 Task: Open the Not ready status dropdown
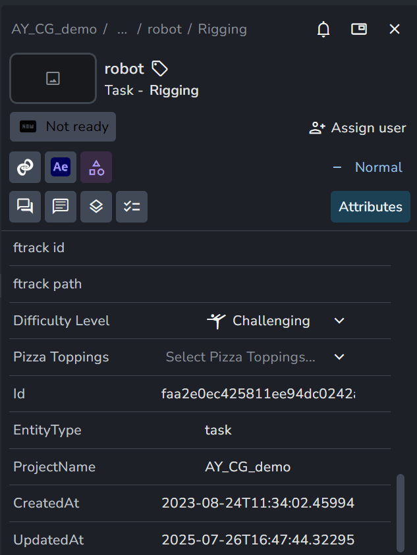coord(63,126)
